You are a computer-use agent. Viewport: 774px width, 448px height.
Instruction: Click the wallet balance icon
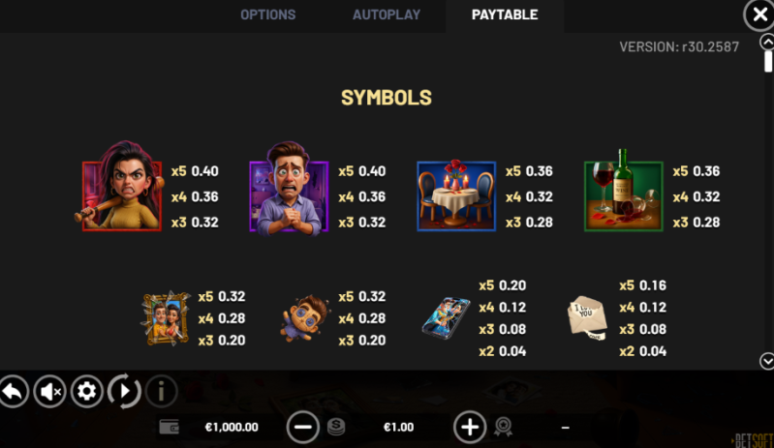click(x=170, y=427)
